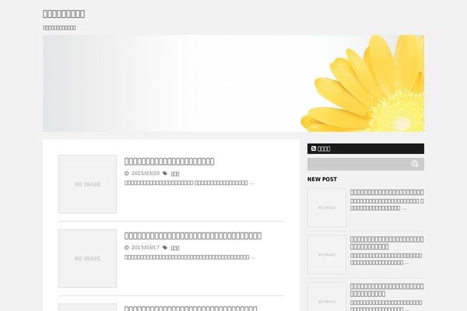
Task: Open the third NEW POST sidebar thumbnail
Action: (327, 297)
